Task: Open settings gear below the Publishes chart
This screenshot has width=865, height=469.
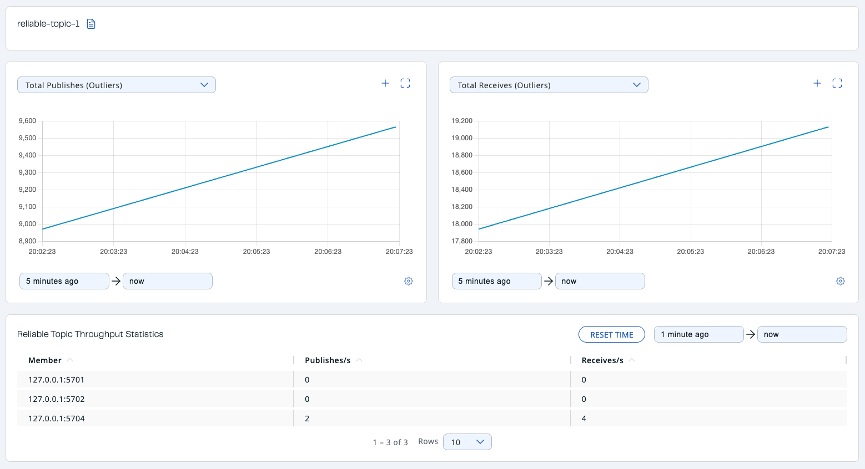Action: 409,281
